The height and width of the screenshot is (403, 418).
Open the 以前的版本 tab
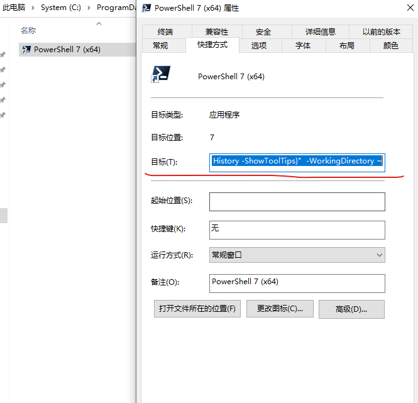tap(381, 32)
